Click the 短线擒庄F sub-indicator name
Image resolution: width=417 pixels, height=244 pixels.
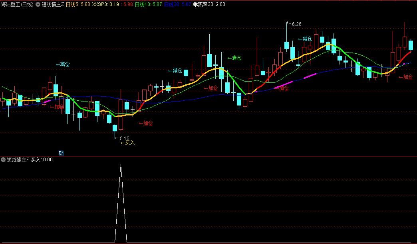pos(18,160)
